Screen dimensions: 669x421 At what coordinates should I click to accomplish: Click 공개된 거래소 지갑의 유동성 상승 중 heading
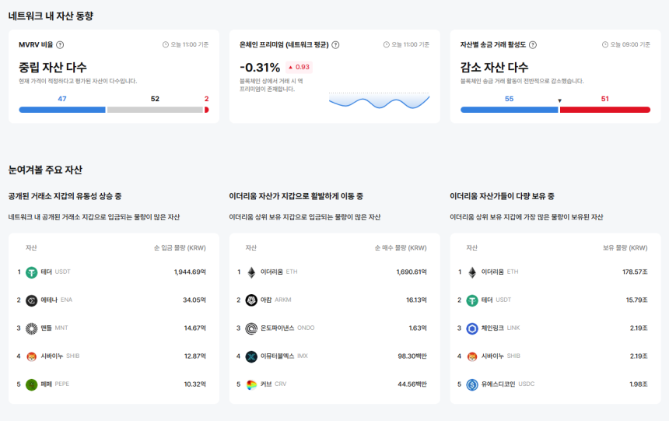65,196
